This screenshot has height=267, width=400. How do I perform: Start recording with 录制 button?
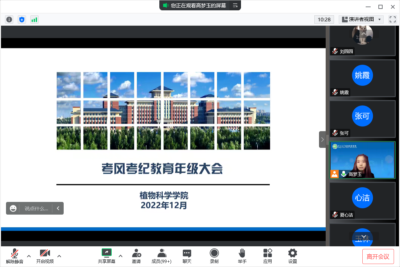[214, 256]
